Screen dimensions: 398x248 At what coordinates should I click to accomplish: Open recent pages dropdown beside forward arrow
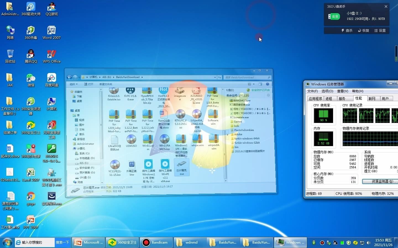point(79,77)
